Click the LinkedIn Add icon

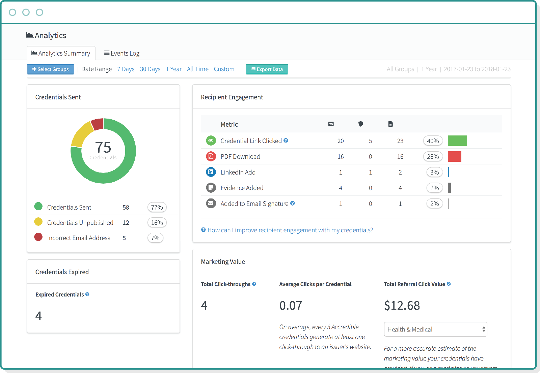tap(211, 172)
